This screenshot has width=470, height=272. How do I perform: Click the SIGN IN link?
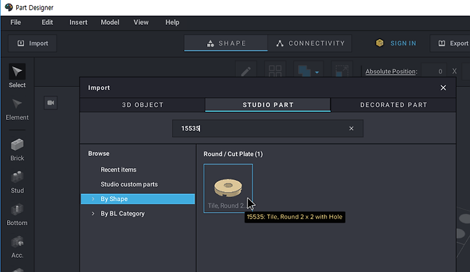tap(403, 44)
